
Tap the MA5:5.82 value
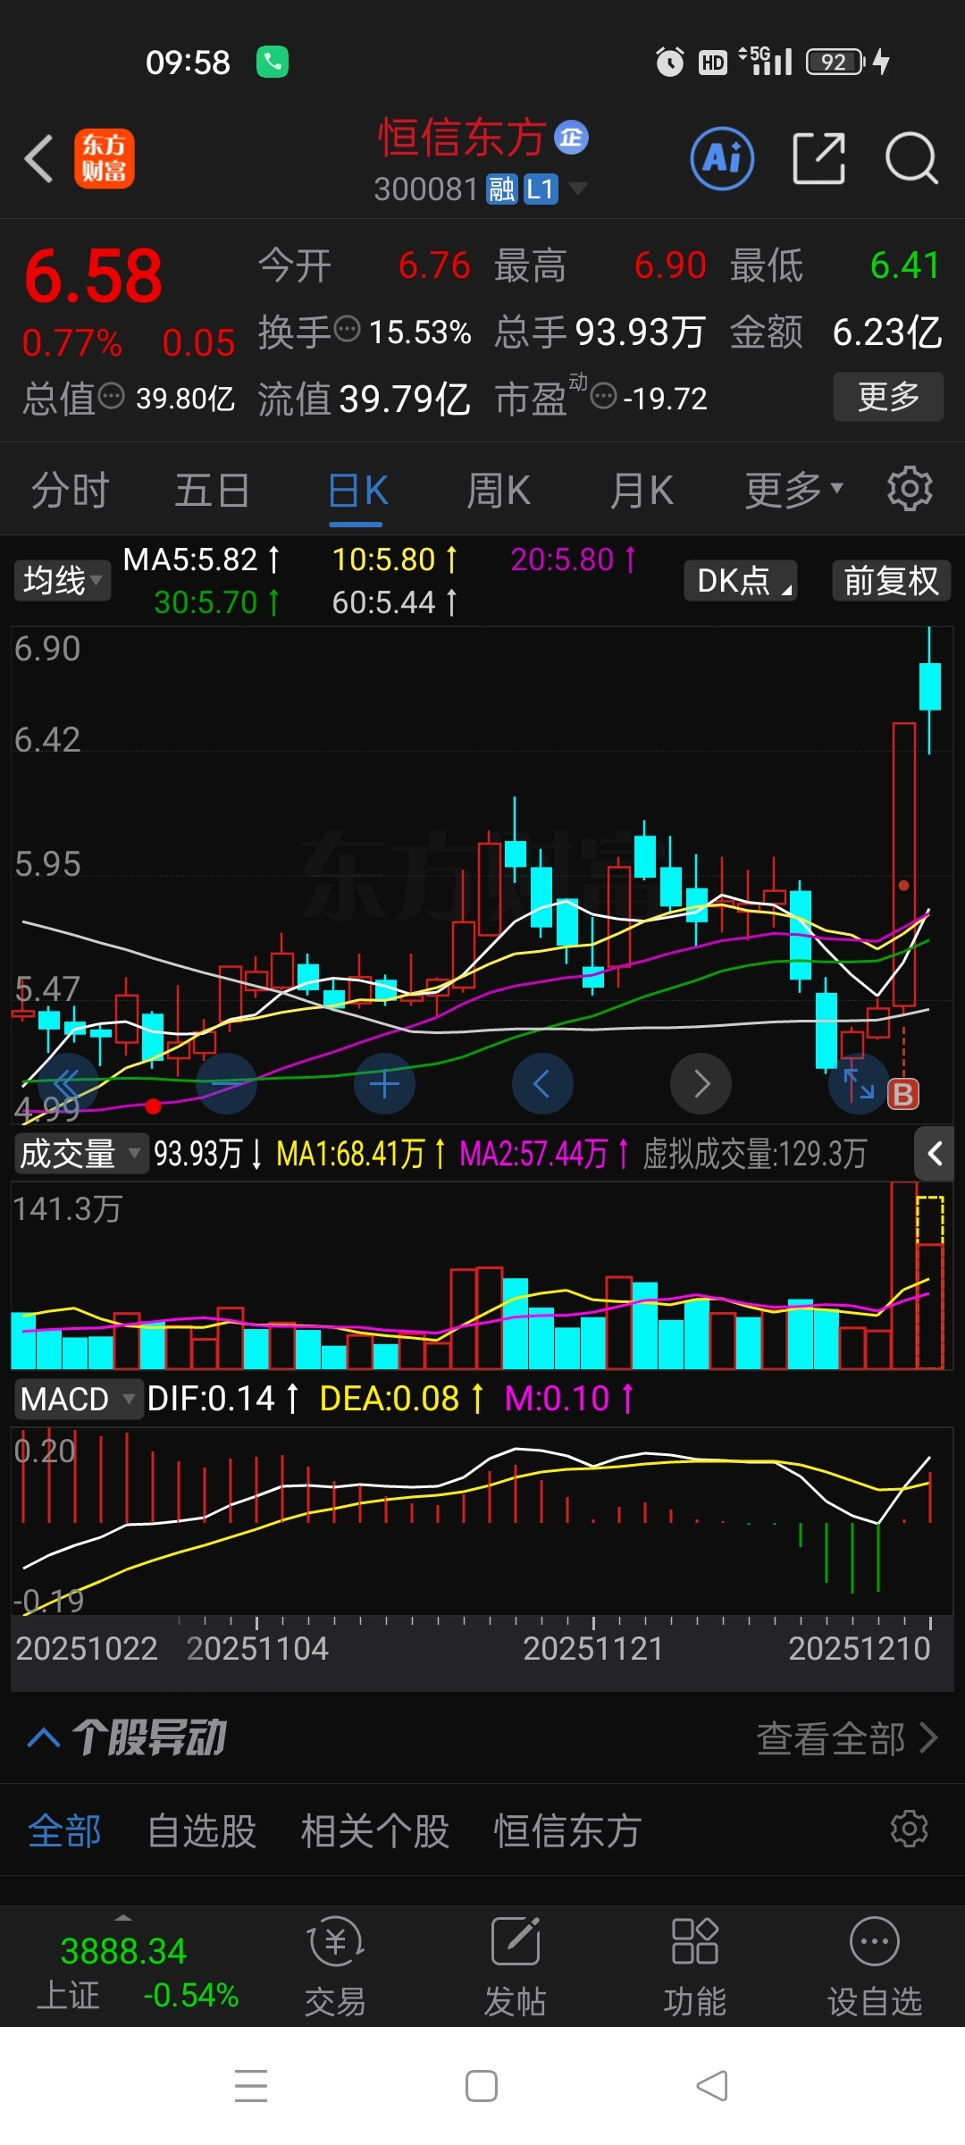[x=202, y=560]
